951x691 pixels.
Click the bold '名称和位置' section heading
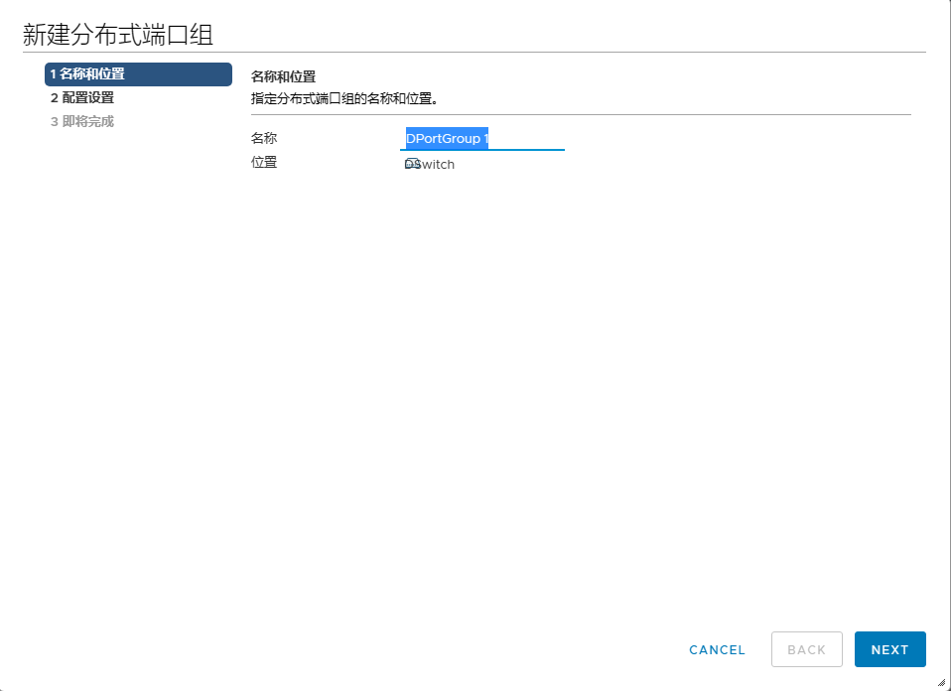pos(283,76)
